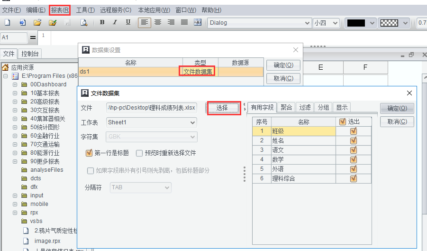Open the 报表(R) menu

60,10
